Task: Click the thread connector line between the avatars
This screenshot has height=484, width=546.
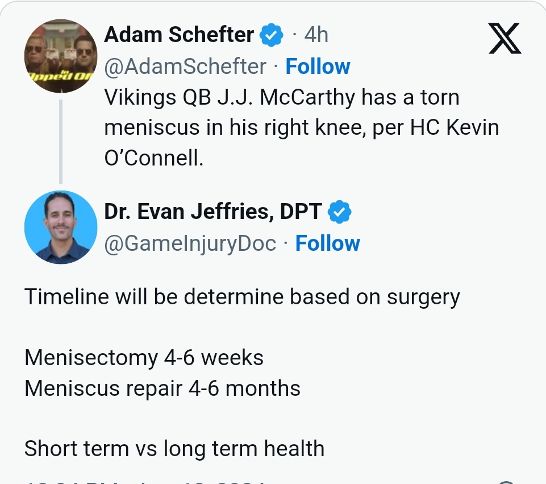Action: (x=61, y=142)
